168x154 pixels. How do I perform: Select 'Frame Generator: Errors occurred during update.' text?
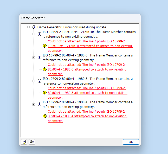click(x=72, y=27)
